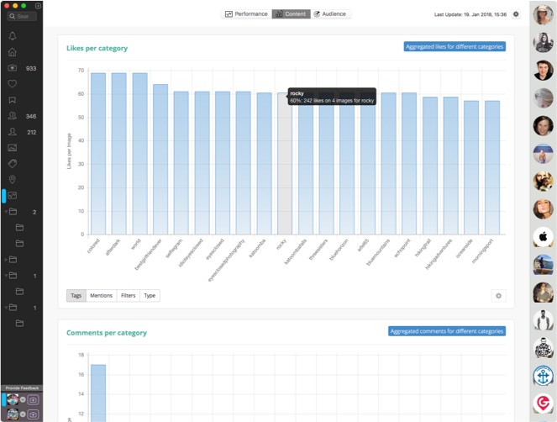Screen dimensions: 557x422
Task: Switch chart to Type
Action: click(x=150, y=295)
